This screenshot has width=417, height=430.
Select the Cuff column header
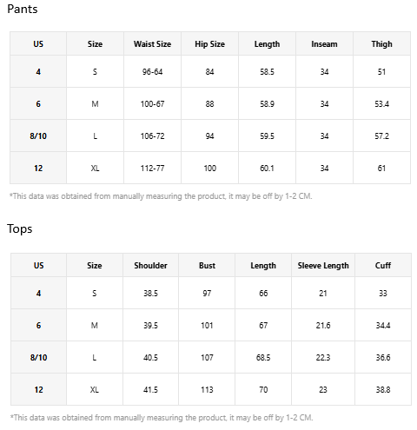coord(383,266)
